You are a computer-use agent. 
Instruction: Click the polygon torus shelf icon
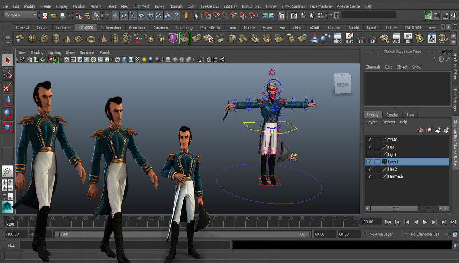[91, 38]
